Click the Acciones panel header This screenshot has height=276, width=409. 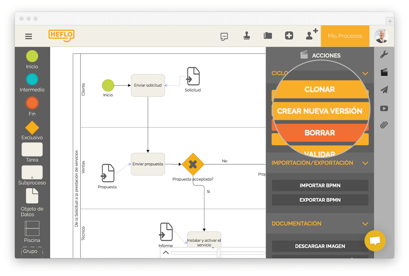320,55
